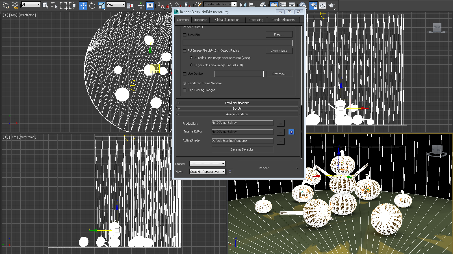This screenshot has width=453, height=254.
Task: Toggle Keyboard Shortcut Override icon
Action: (150, 5)
